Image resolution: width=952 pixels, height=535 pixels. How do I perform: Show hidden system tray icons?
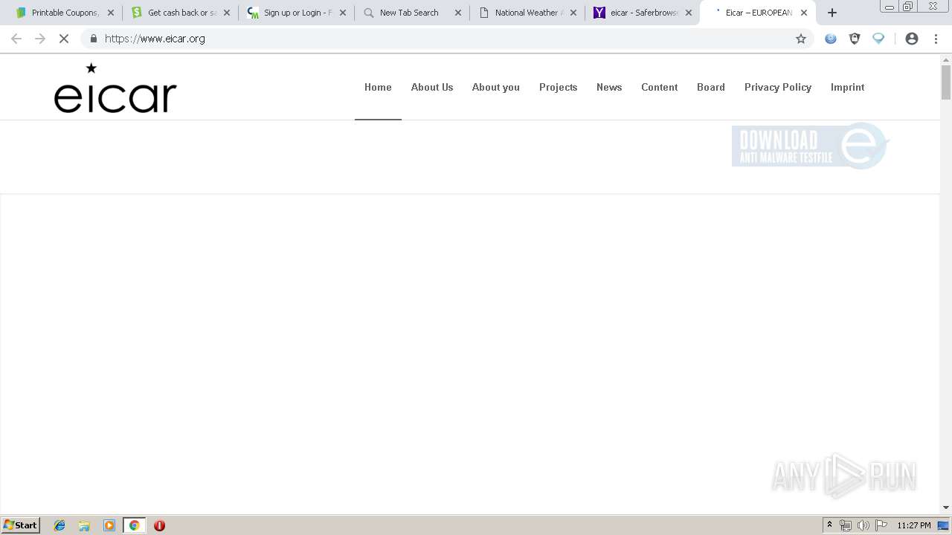[829, 525]
